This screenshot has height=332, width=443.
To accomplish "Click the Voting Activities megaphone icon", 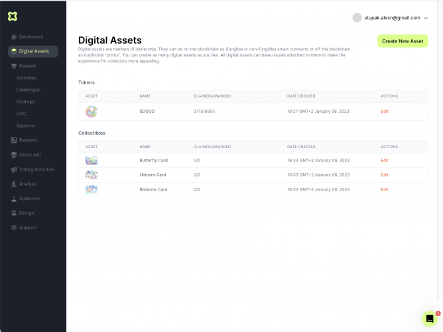I will pos(13,169).
